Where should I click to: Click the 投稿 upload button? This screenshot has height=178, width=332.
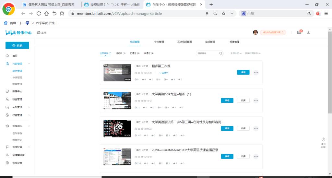[17, 45]
